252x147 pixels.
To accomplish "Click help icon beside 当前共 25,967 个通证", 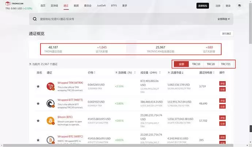I will [x=30, y=64].
